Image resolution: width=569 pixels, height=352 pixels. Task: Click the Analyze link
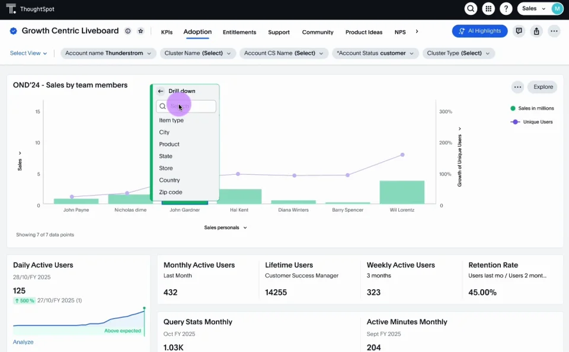pyautogui.click(x=23, y=342)
